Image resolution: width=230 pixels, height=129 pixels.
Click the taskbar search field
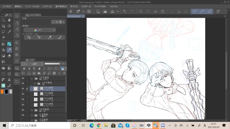[x=40, y=126]
